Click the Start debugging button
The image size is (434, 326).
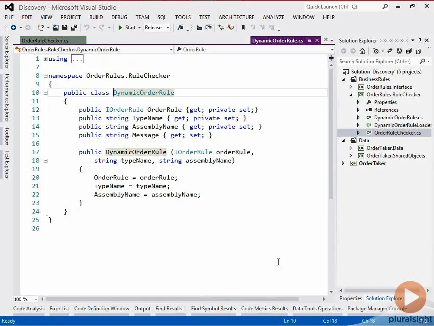(127, 28)
